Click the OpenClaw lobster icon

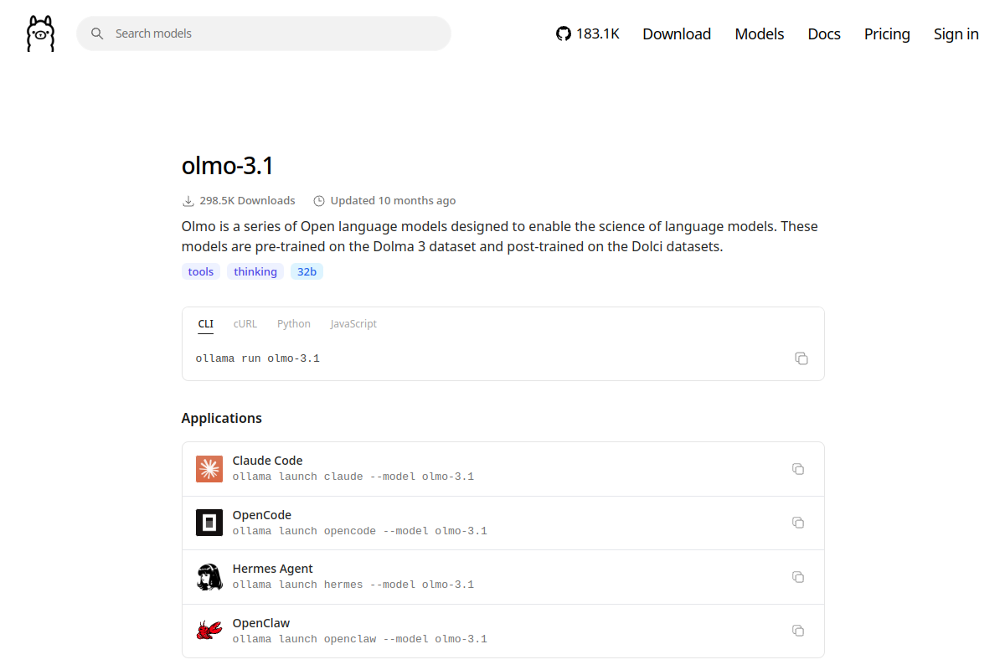[209, 631]
